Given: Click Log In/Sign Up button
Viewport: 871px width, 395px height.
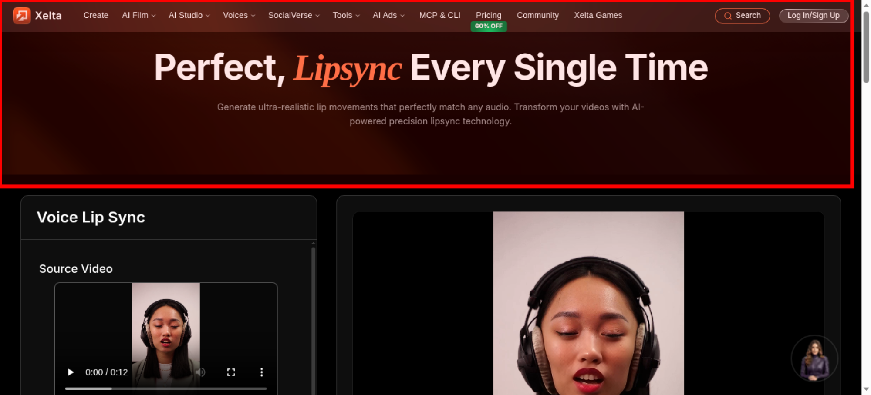Looking at the screenshot, I should [814, 16].
